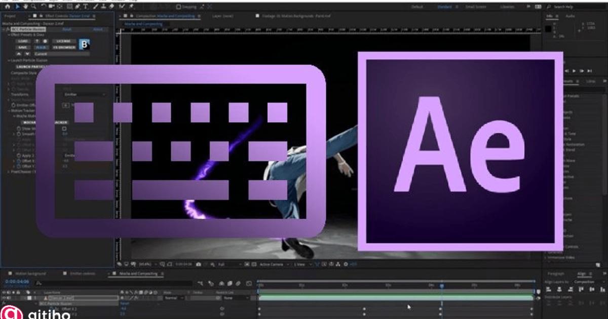Click the timeline current timecode 0:00:04:06
The height and width of the screenshot is (319, 608).
click(17, 281)
